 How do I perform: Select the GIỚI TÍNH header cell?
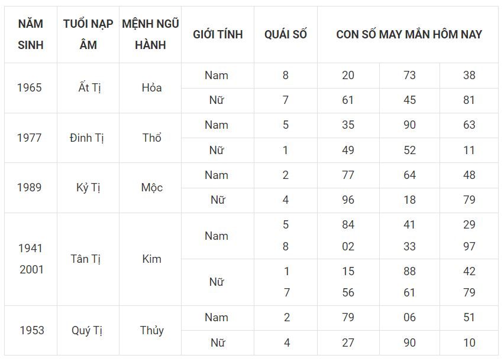218,34
